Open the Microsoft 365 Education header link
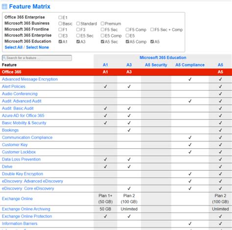Image resolution: width=232 pixels, height=230 pixels. (x=163, y=58)
